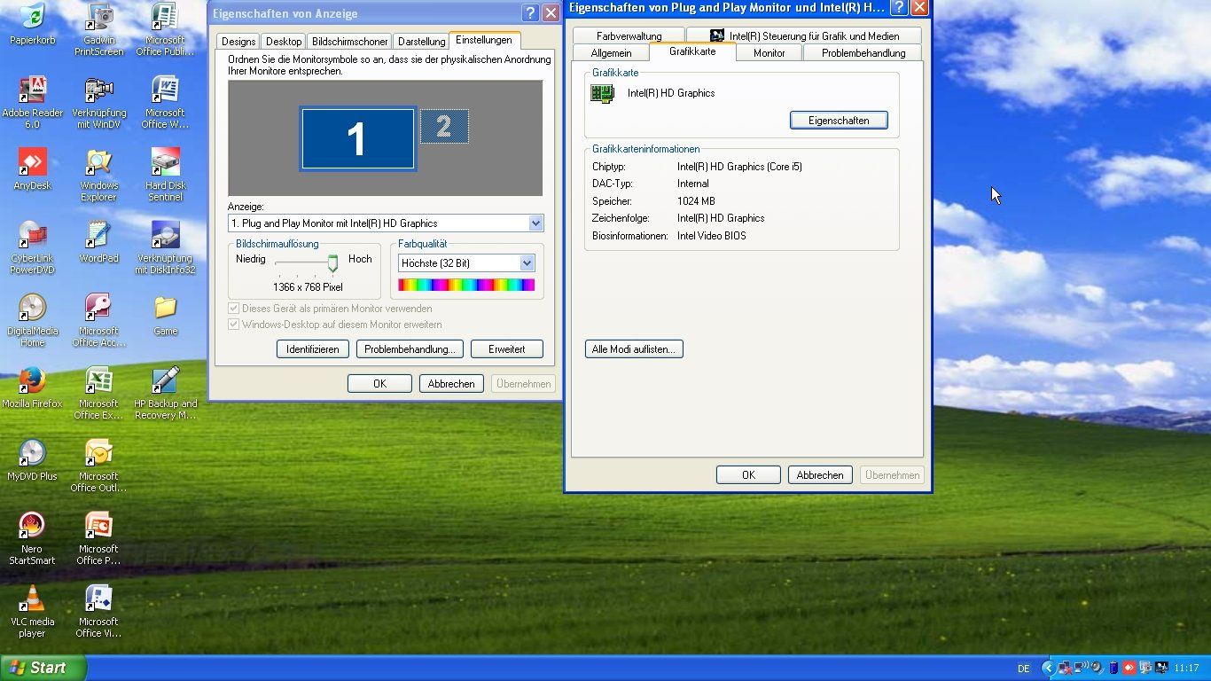
Task: Click the help button in Anzeige dialog
Action: click(530, 12)
